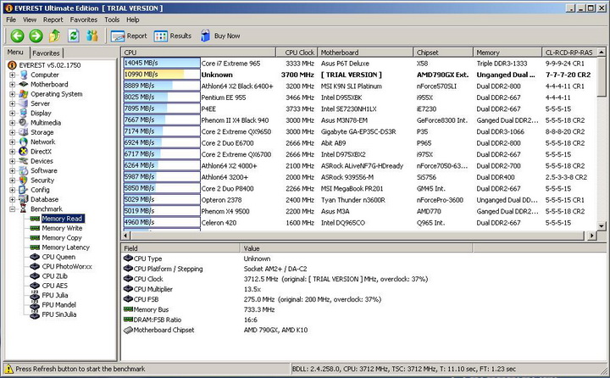Select Memory Latency benchmark

(x=65, y=247)
